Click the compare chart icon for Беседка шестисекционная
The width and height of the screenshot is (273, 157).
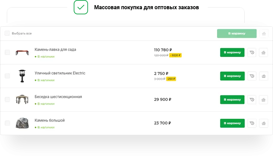point(263,100)
